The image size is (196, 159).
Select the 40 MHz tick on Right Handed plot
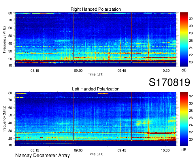10,43
